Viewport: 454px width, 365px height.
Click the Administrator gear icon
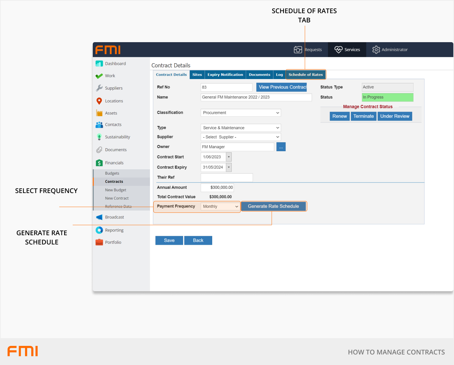(x=376, y=50)
